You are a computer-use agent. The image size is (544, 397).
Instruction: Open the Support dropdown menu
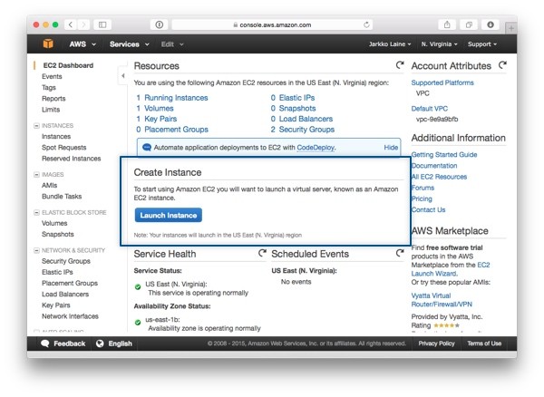pyautogui.click(x=482, y=44)
